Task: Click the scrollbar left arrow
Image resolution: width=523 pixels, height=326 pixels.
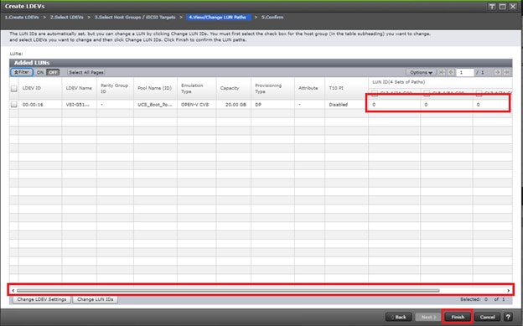Action: point(13,290)
